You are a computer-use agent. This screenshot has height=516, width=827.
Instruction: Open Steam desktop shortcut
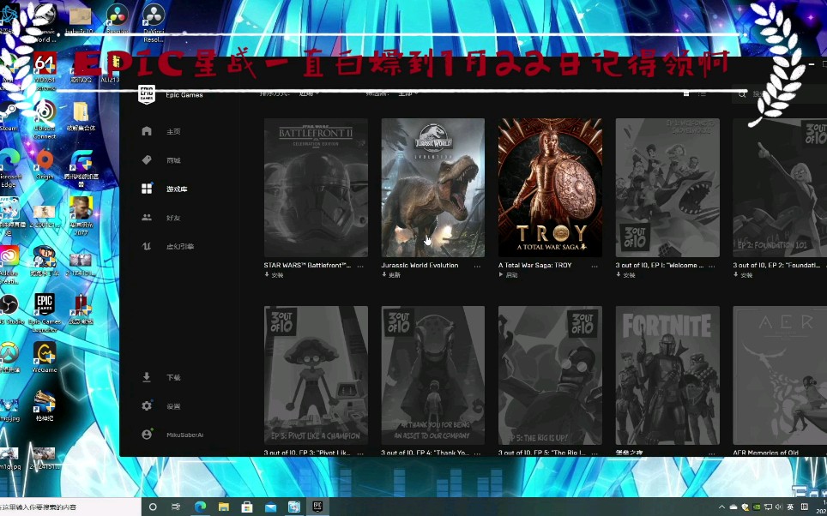(9, 117)
